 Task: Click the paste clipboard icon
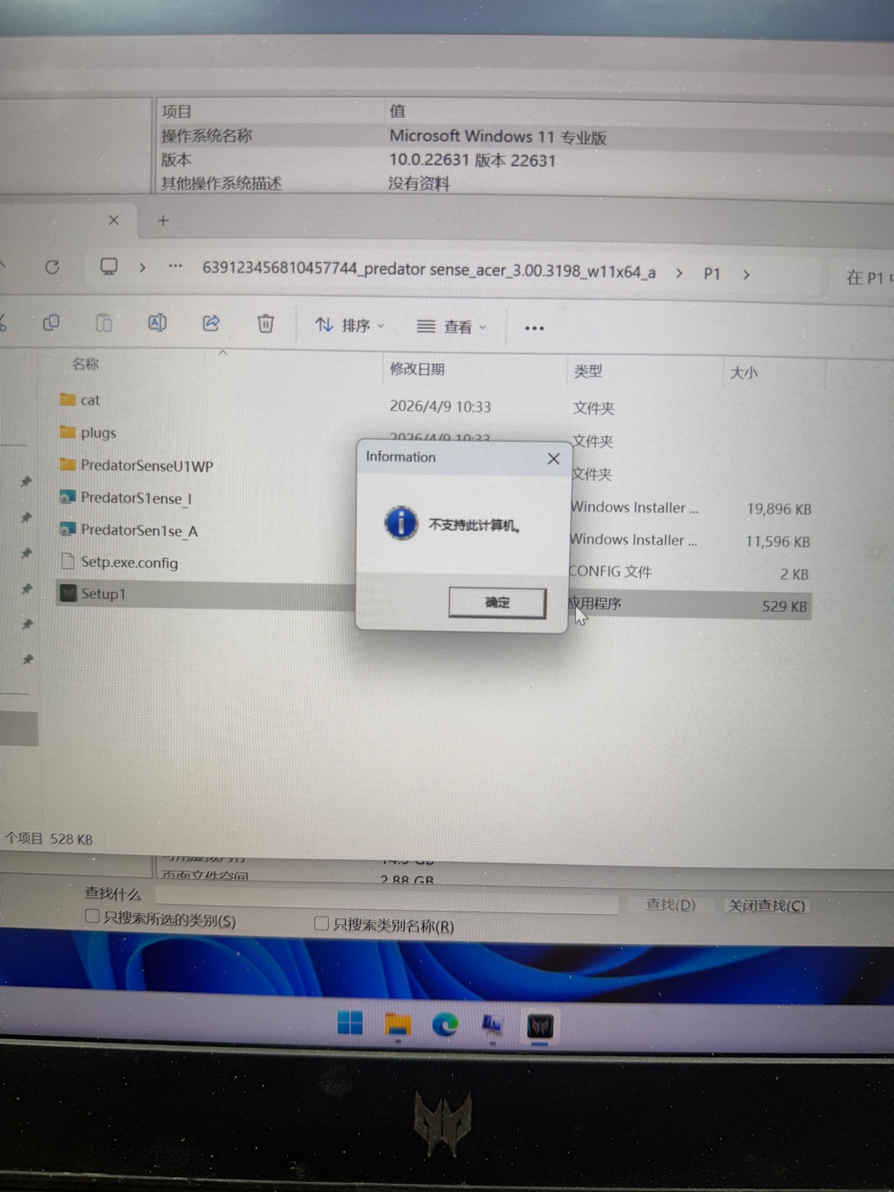(104, 322)
